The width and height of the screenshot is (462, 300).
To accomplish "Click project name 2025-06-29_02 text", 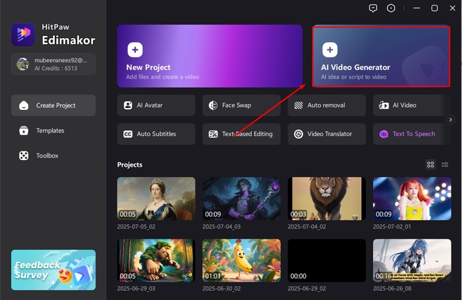I will tap(306, 289).
